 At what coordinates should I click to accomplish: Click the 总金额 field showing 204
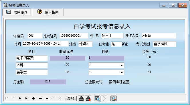coord(48,82)
